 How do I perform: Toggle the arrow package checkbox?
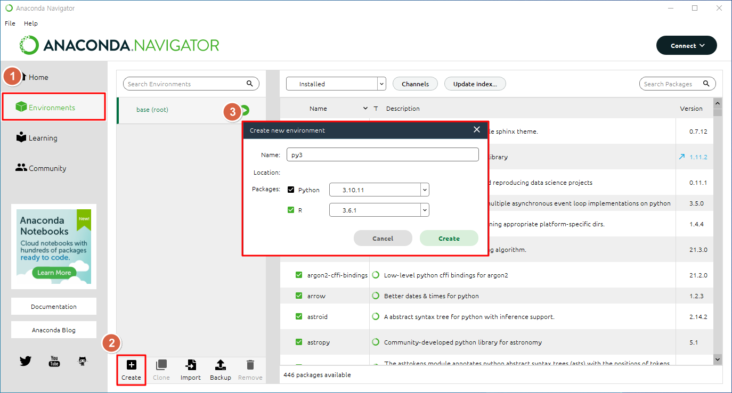click(299, 296)
